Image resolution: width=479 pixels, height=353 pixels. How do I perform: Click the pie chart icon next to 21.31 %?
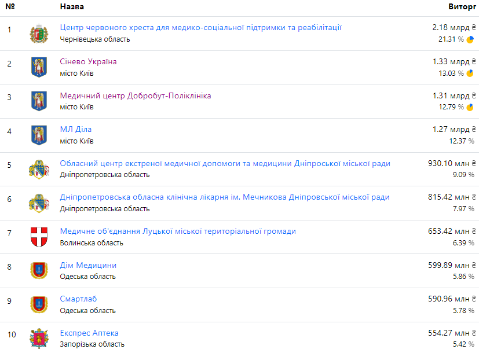(x=470, y=39)
